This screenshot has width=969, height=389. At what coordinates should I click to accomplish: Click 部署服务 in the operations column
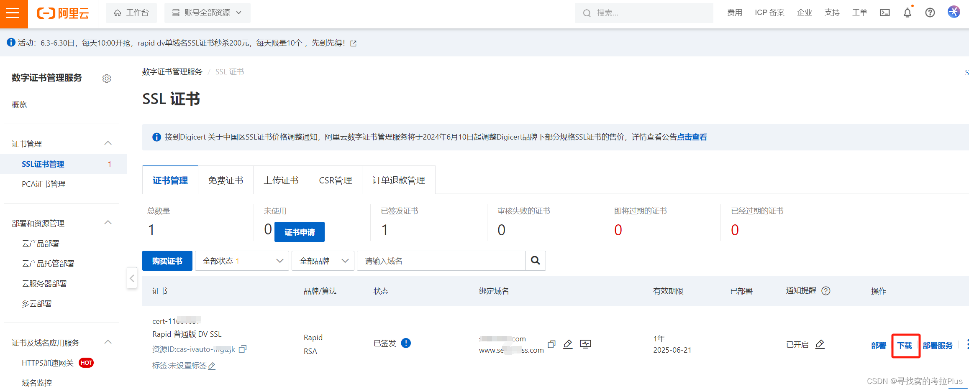pyautogui.click(x=938, y=346)
